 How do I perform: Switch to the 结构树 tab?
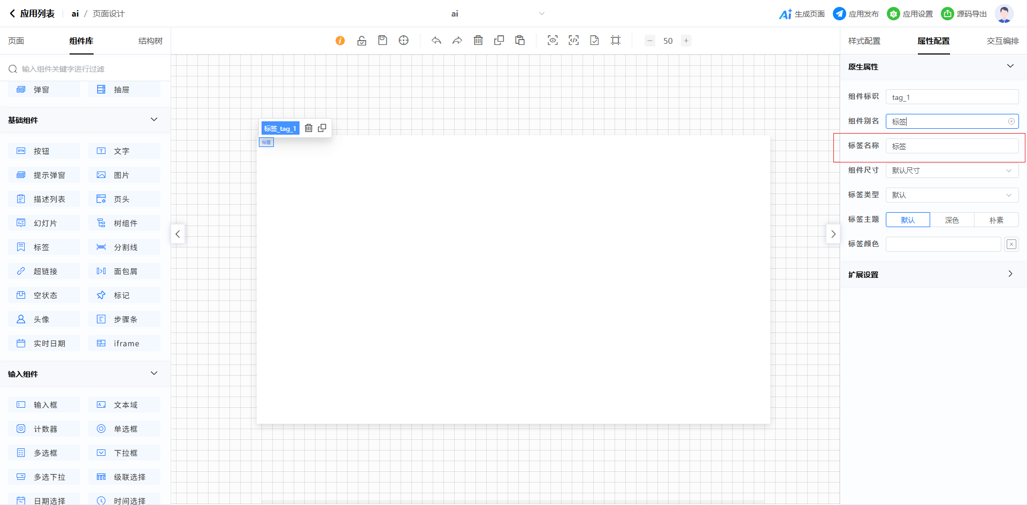pos(150,41)
